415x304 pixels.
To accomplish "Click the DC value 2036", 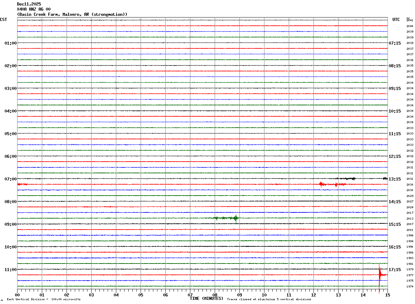I will pos(410,60).
